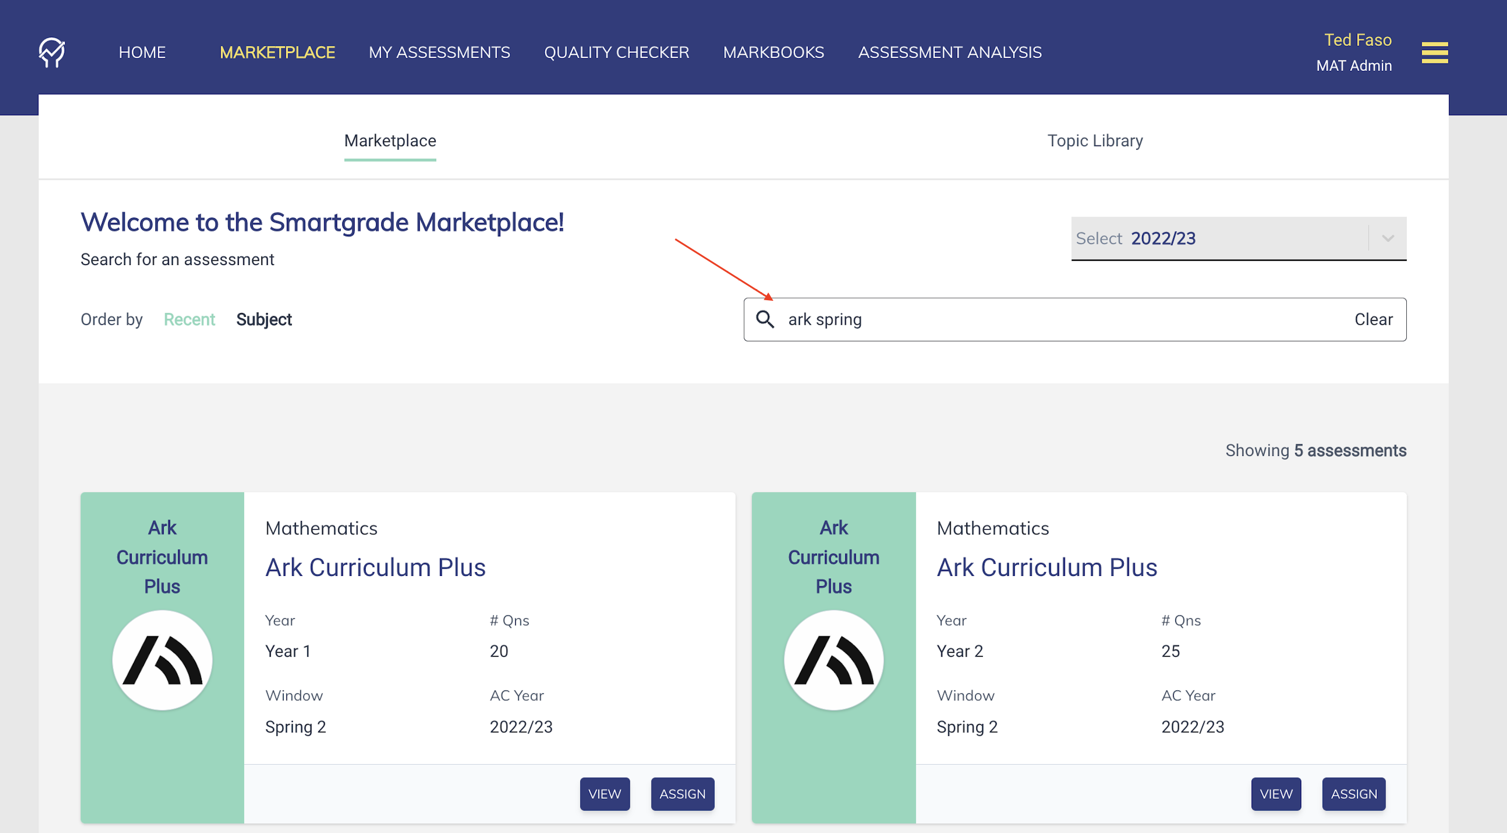Viewport: 1507px width, 833px height.
Task: Click the search input containing ark spring
Action: tap(1075, 319)
